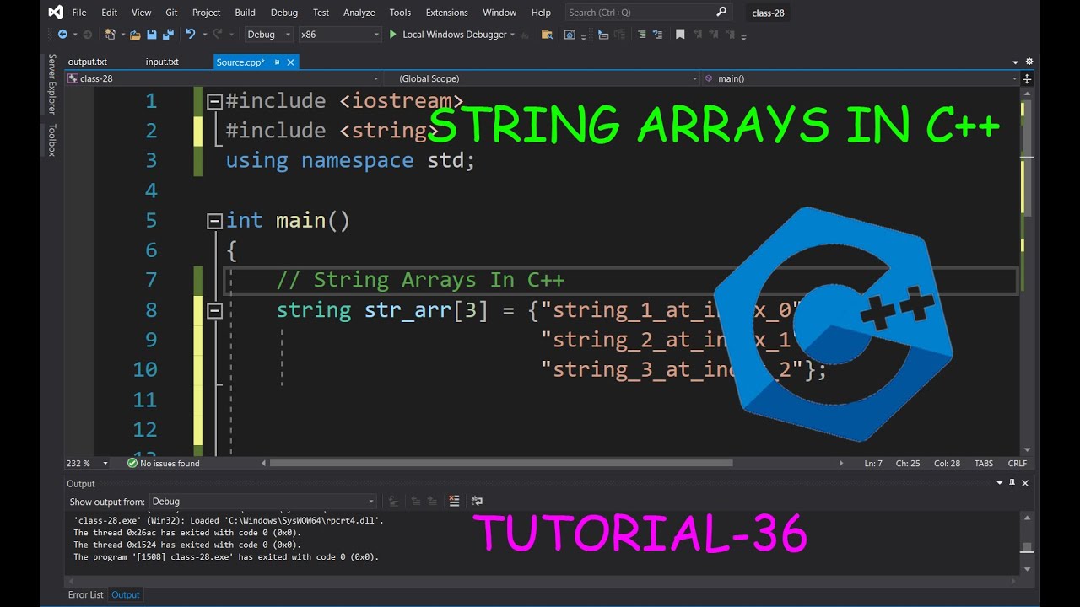
Task: Close the Source.cpp tab
Action: tap(291, 62)
